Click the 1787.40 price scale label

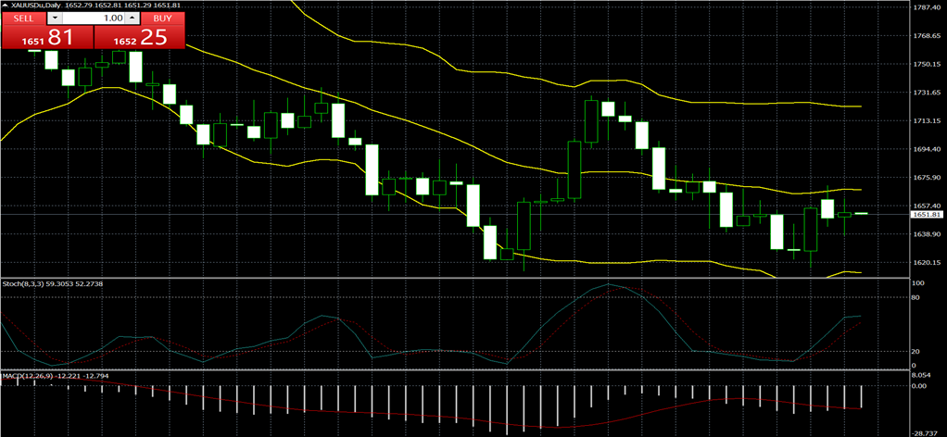[x=926, y=7]
